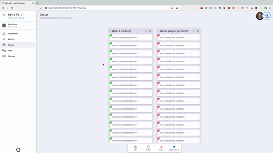The image size is (273, 153).
Task: Open the extensions puzzle icon
Action: pyautogui.click(x=256, y=8)
